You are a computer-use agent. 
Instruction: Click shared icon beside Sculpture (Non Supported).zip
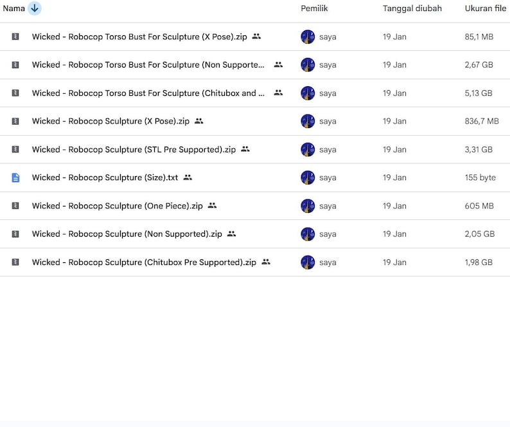(231, 234)
